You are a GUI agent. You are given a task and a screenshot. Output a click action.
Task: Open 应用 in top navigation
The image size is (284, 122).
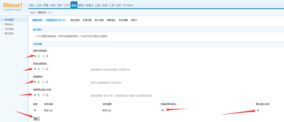click(105, 6)
